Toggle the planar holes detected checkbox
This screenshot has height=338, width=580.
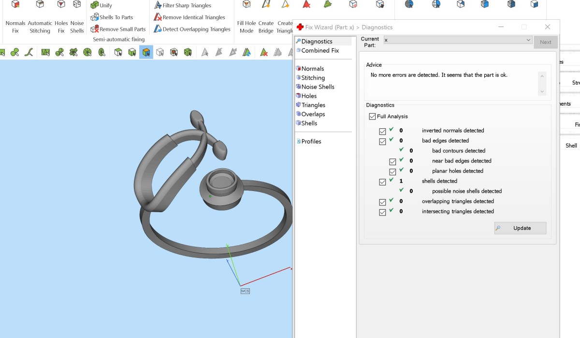[392, 172]
